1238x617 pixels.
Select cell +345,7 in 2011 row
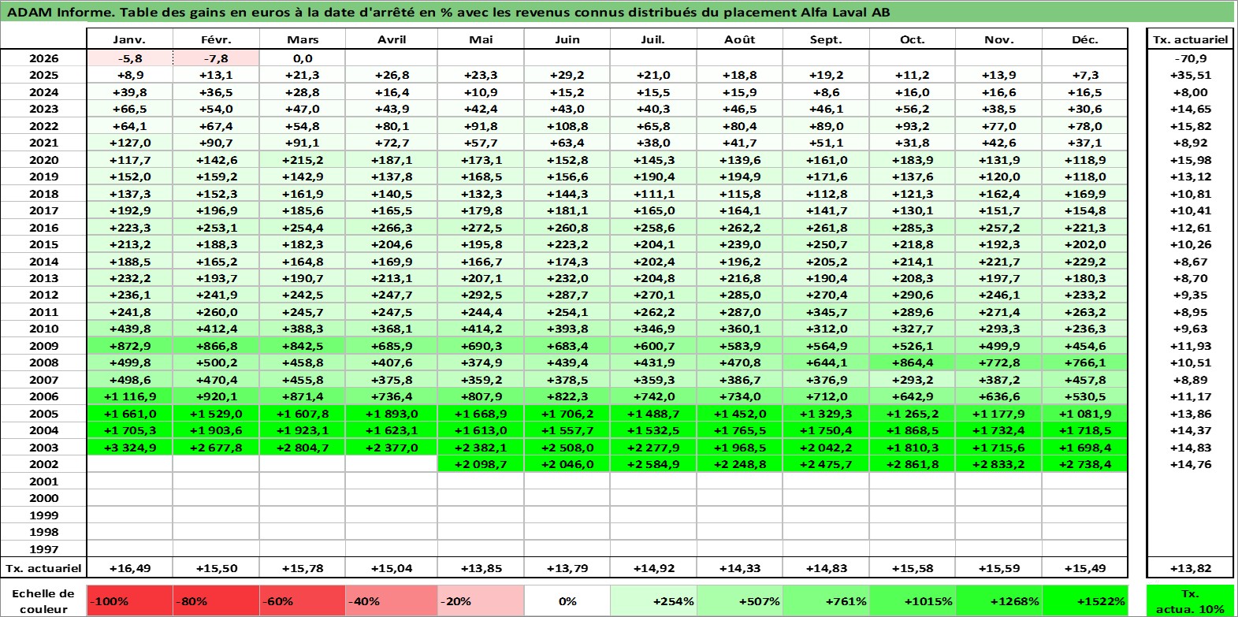point(826,312)
